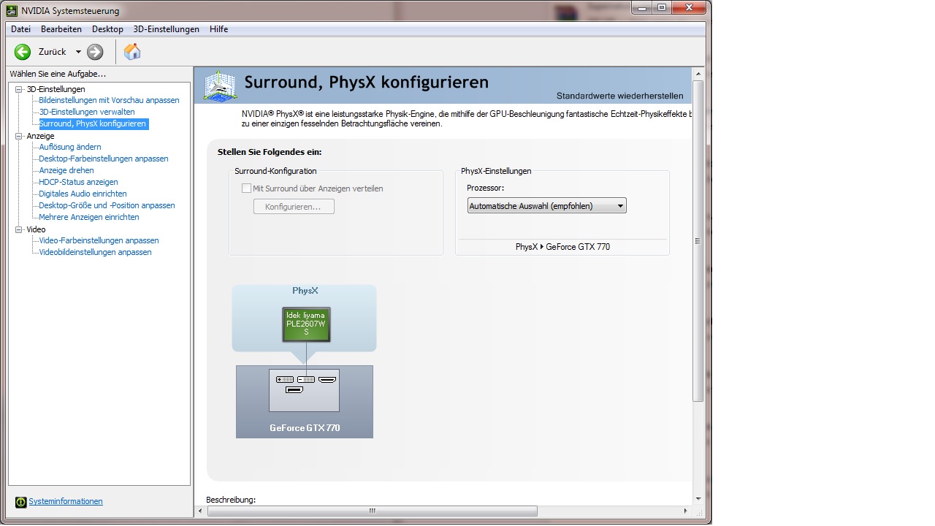Click the vertical scrollbar thumb

(698, 240)
